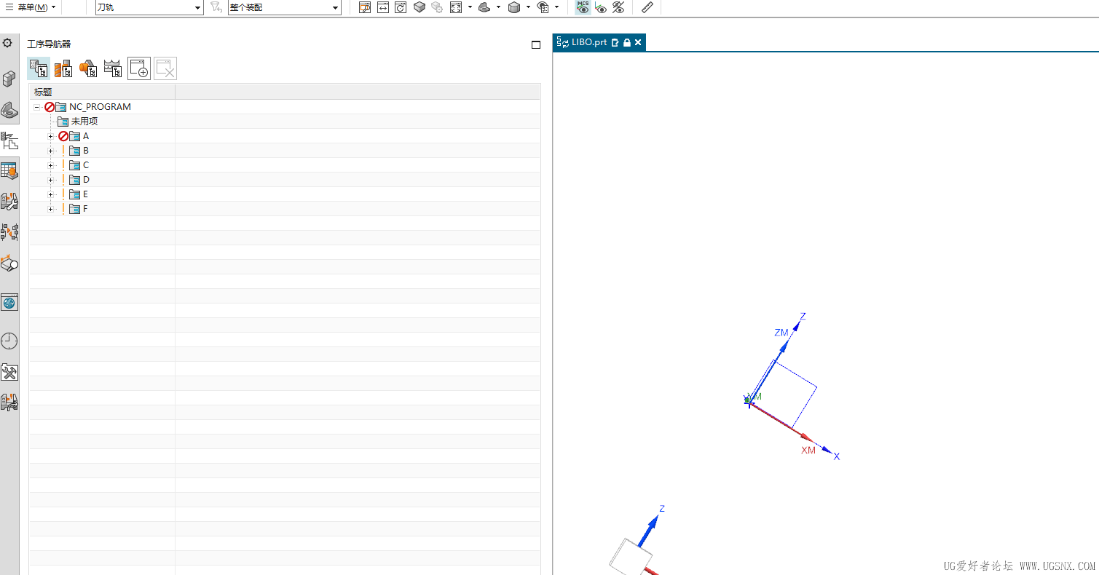
Task: Open the machine tool export sidebar tab
Action: [x=9, y=402]
